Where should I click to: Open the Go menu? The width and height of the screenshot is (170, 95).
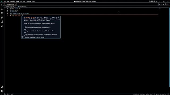coord(21,1)
